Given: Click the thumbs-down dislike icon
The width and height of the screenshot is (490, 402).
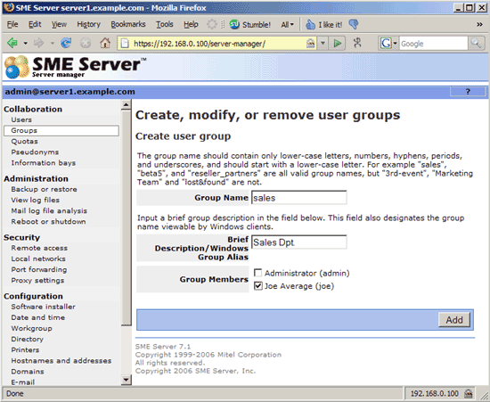Looking at the screenshot, I should (x=354, y=24).
